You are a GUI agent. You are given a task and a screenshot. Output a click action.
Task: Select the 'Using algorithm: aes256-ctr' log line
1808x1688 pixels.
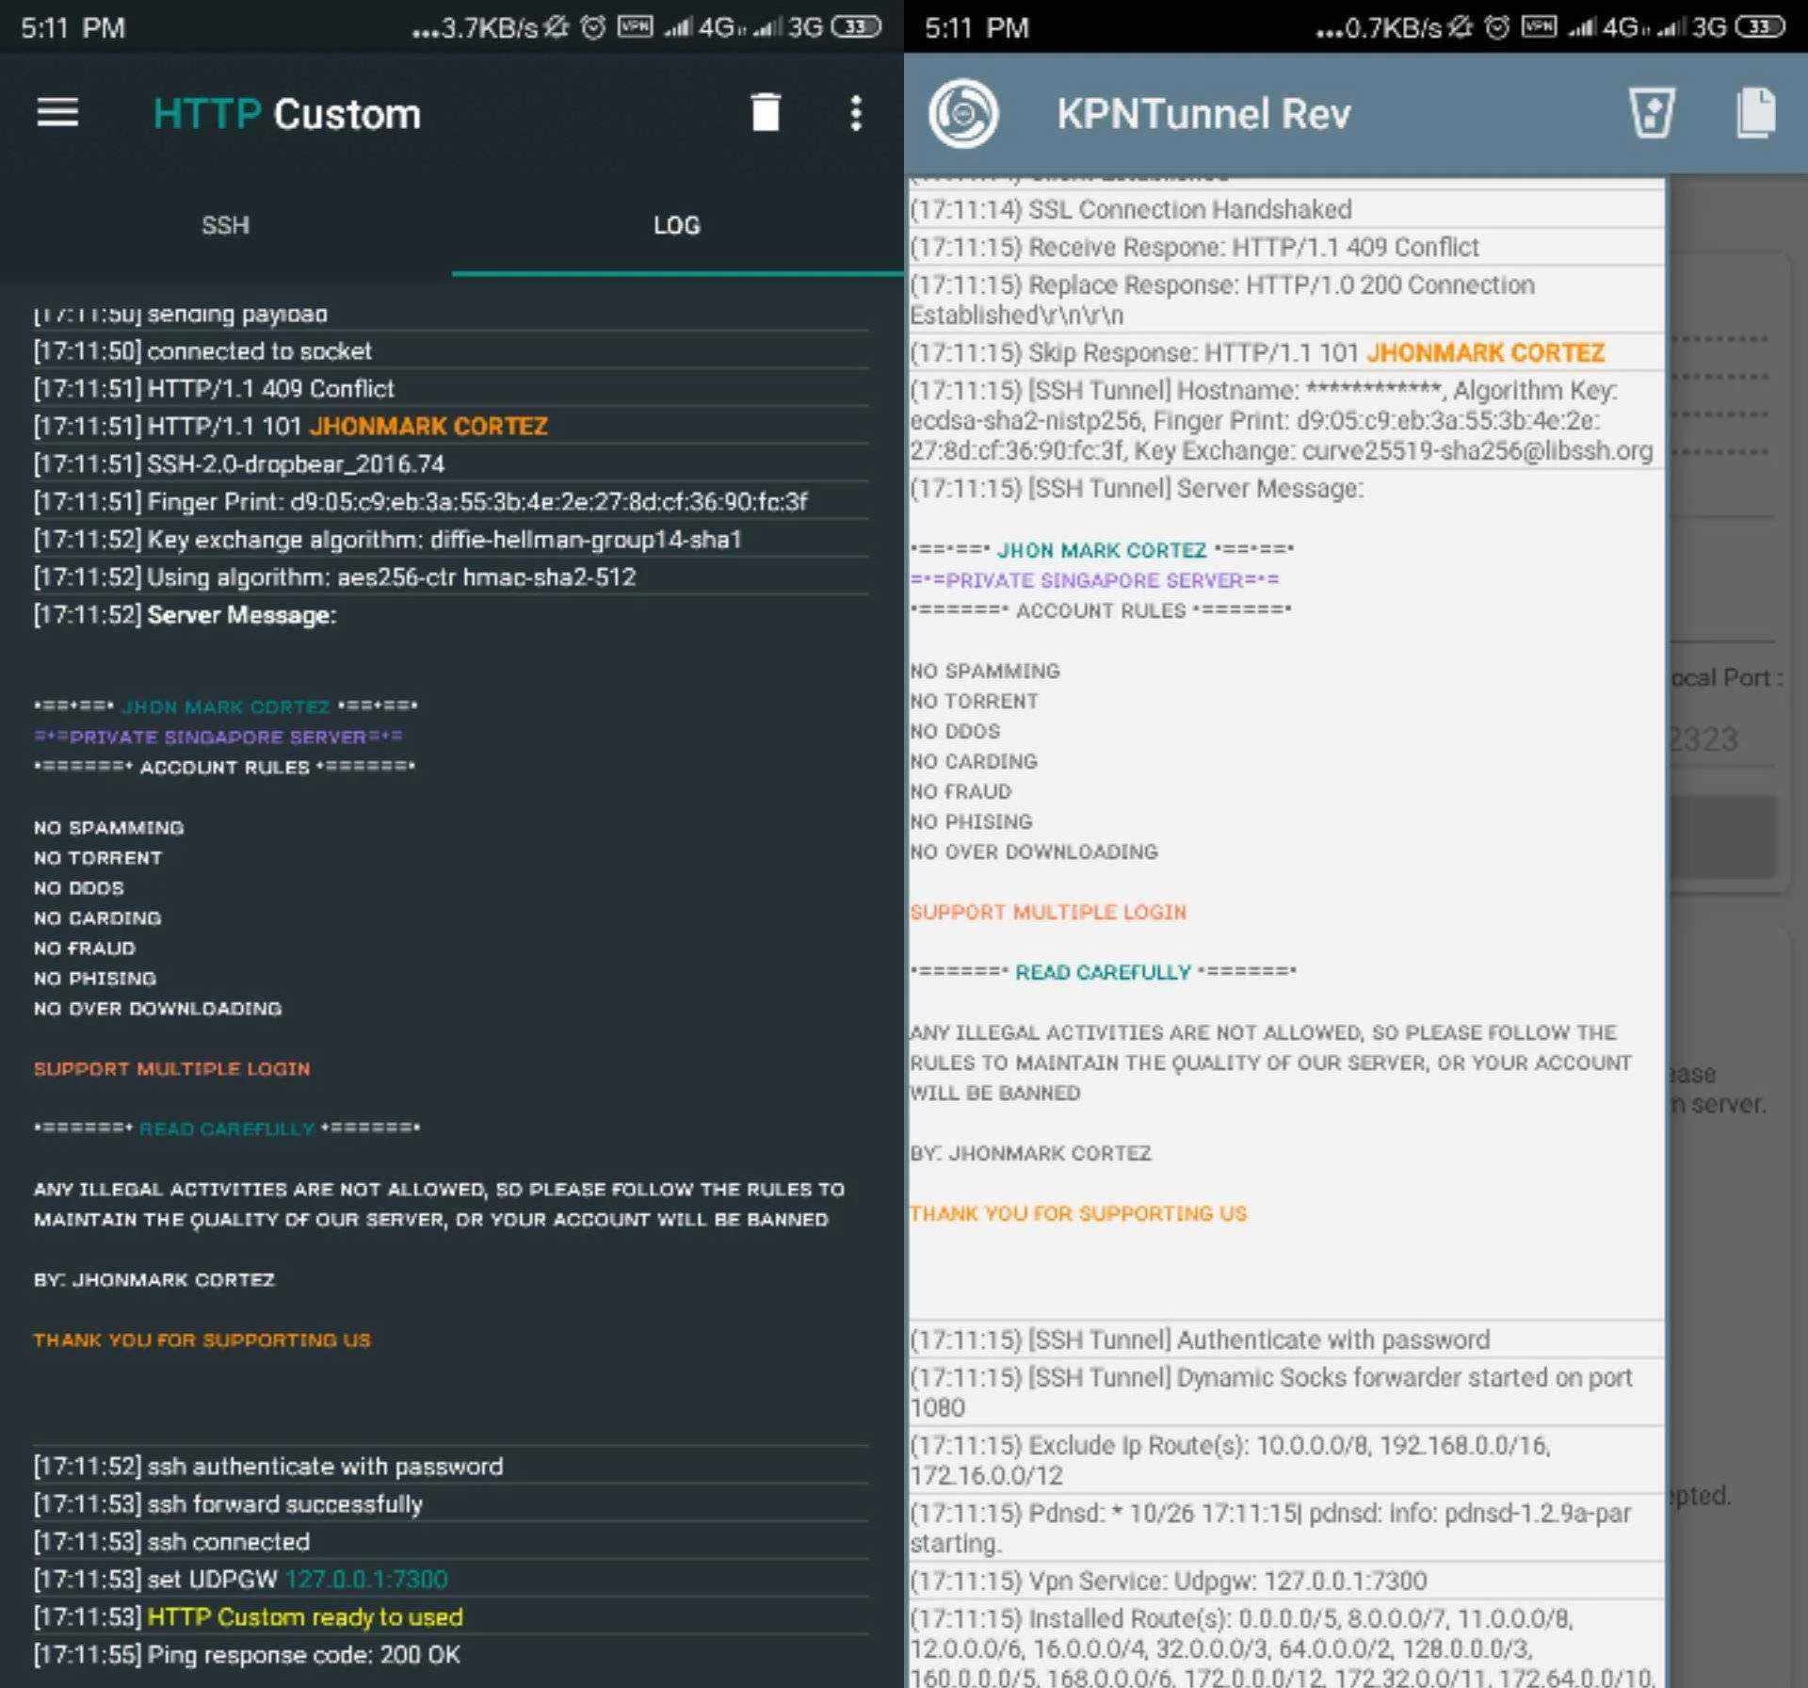point(451,576)
